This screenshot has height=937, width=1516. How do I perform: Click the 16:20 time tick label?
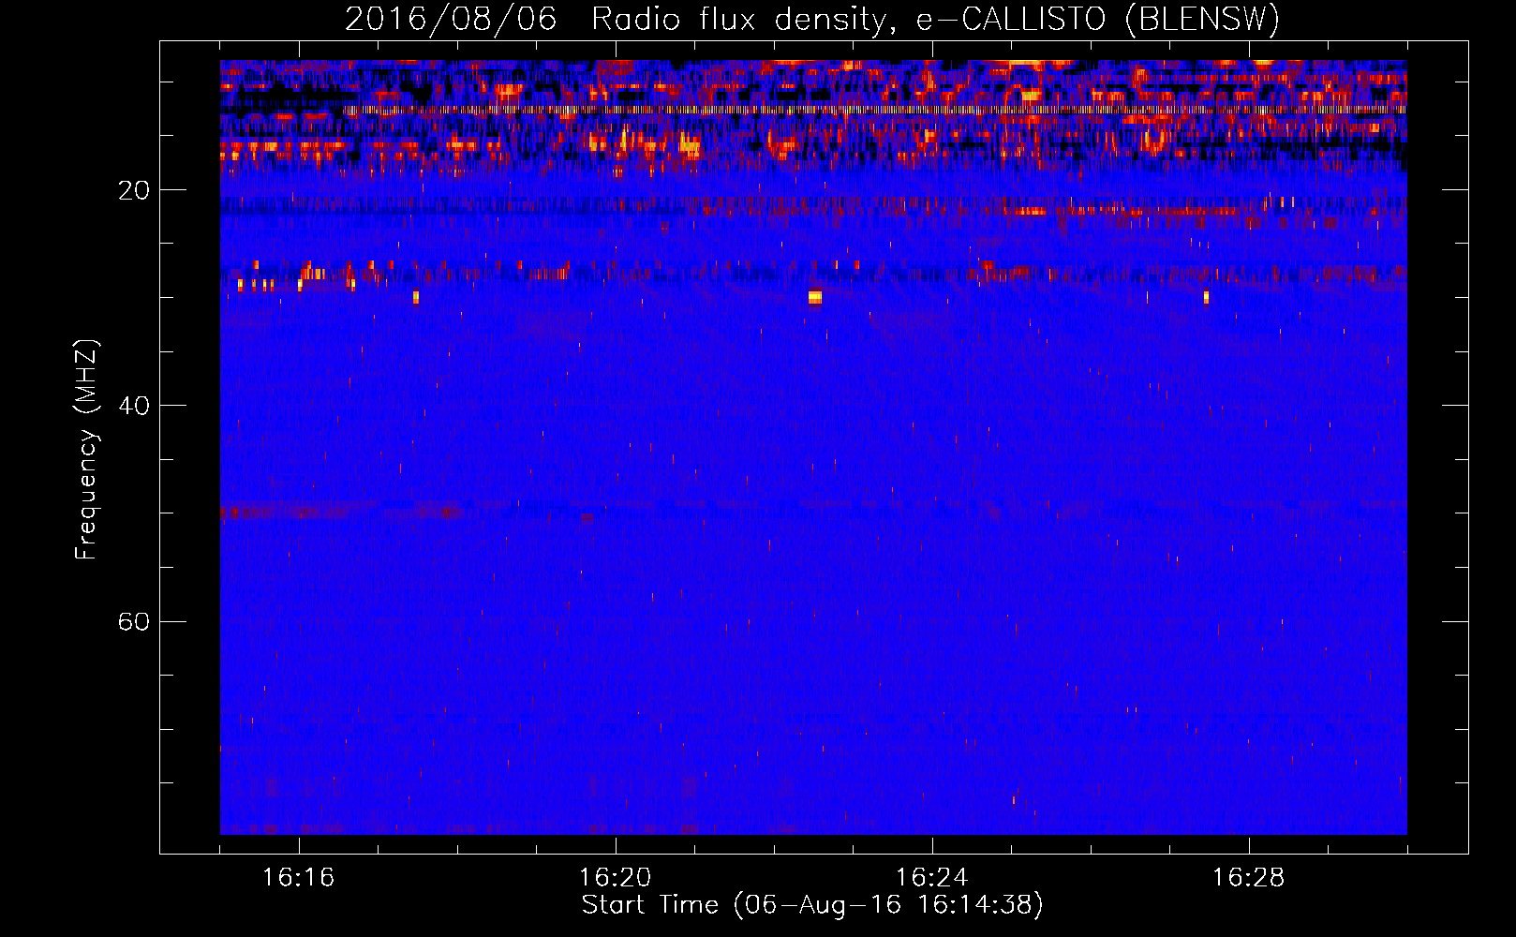click(615, 878)
